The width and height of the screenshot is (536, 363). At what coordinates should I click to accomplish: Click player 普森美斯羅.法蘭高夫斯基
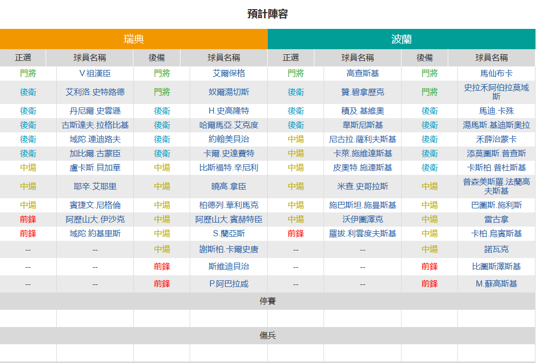(x=496, y=186)
